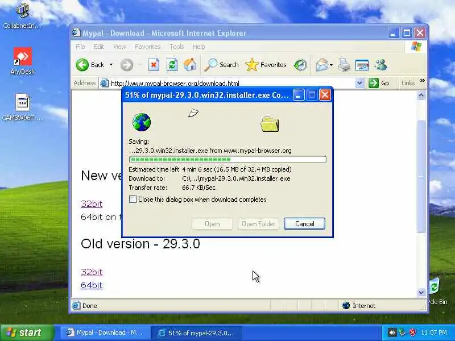The height and width of the screenshot is (341, 455).
Task: Click the scrollbar down arrow
Action: point(421,293)
